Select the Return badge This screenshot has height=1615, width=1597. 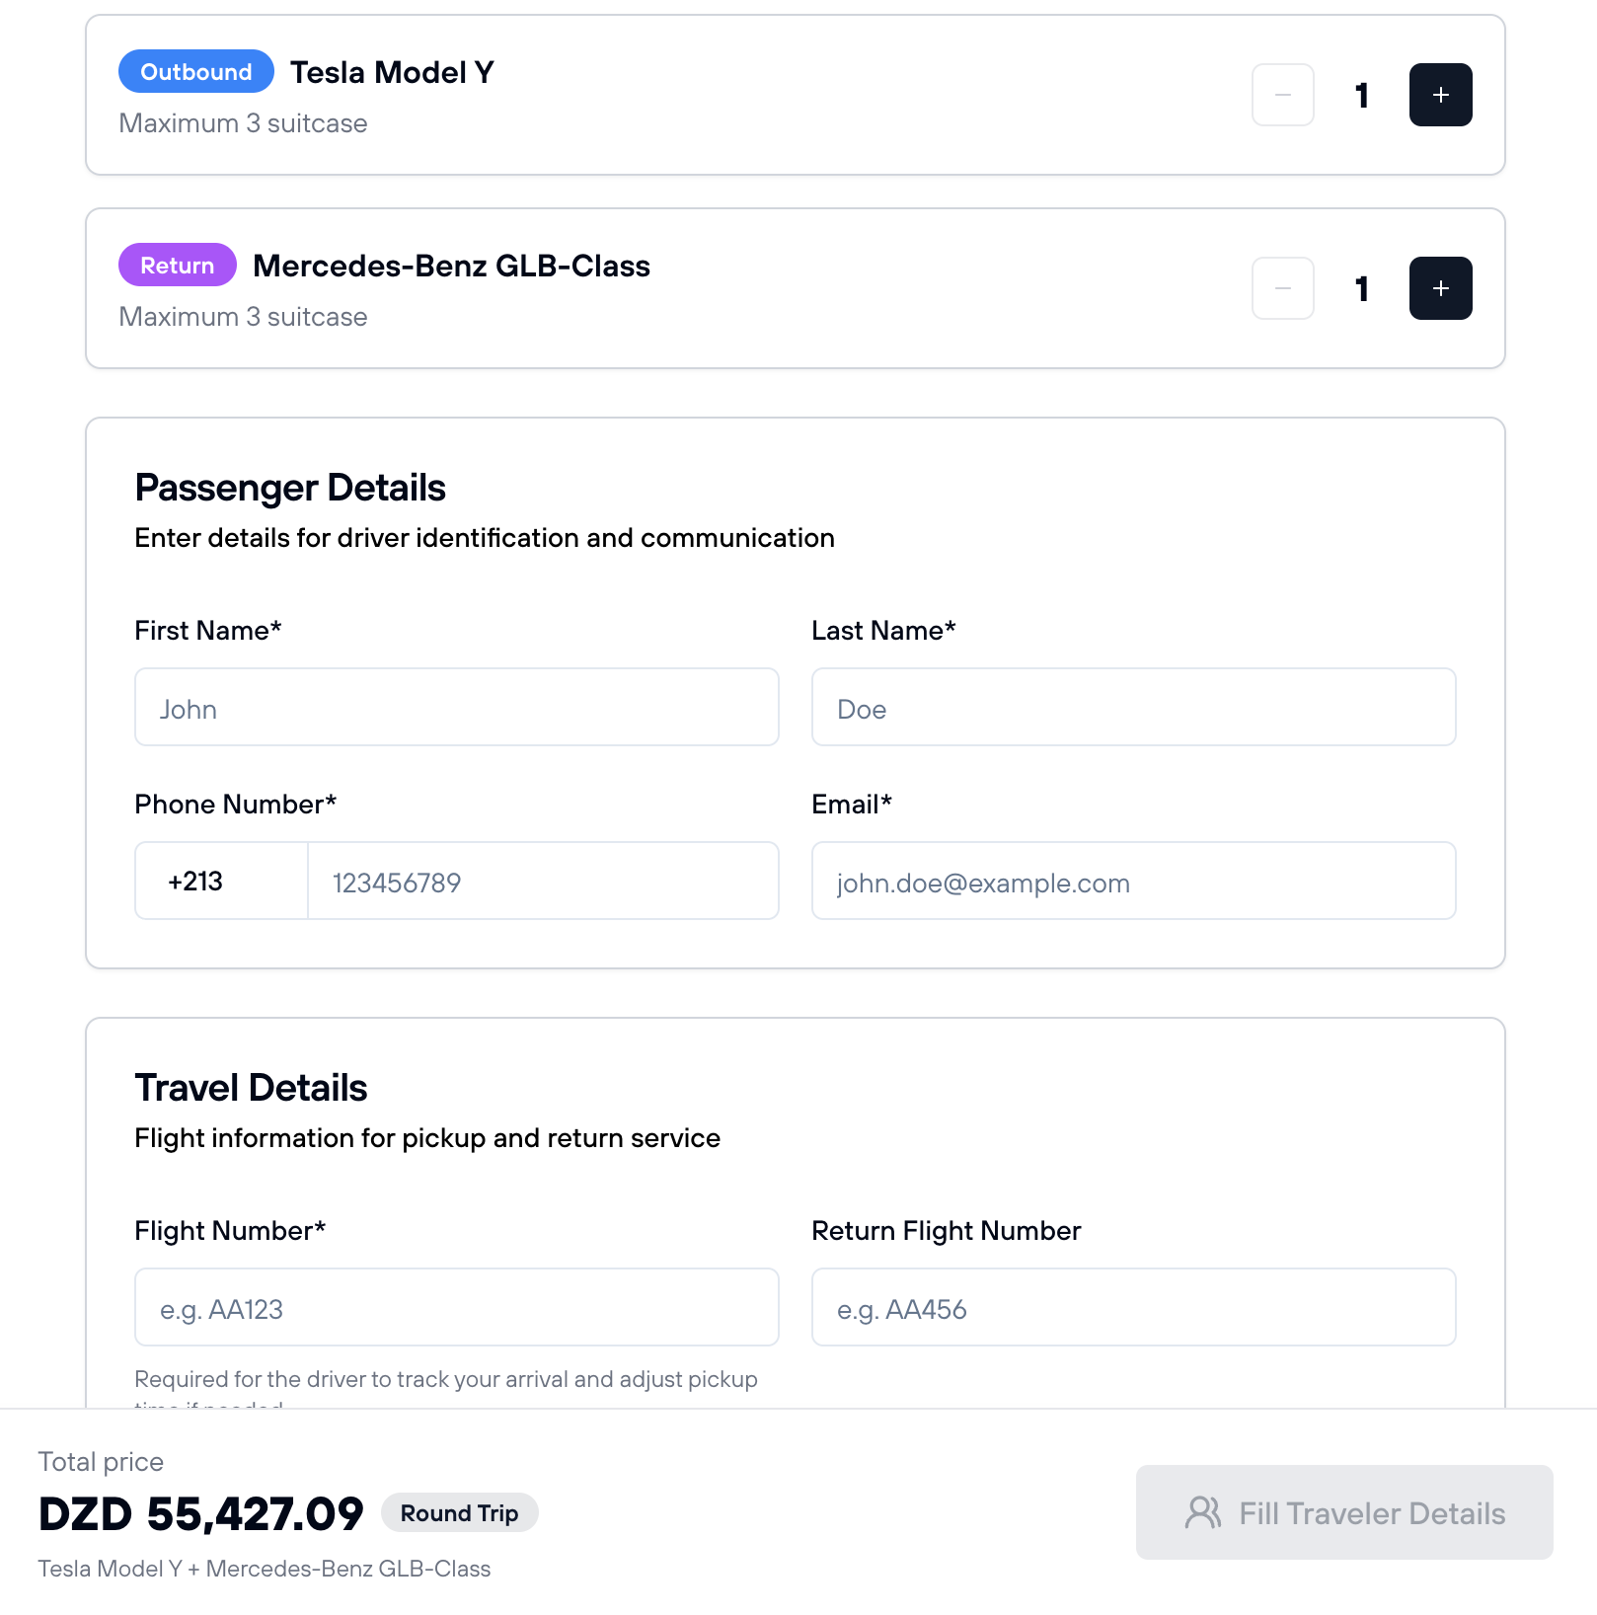(x=177, y=266)
